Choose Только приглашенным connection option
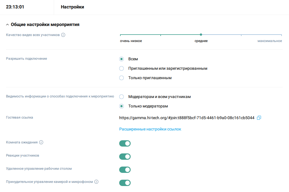 (121, 78)
